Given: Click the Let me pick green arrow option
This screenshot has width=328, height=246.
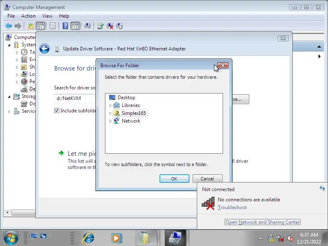Looking at the screenshot, I should pyautogui.click(x=61, y=153).
